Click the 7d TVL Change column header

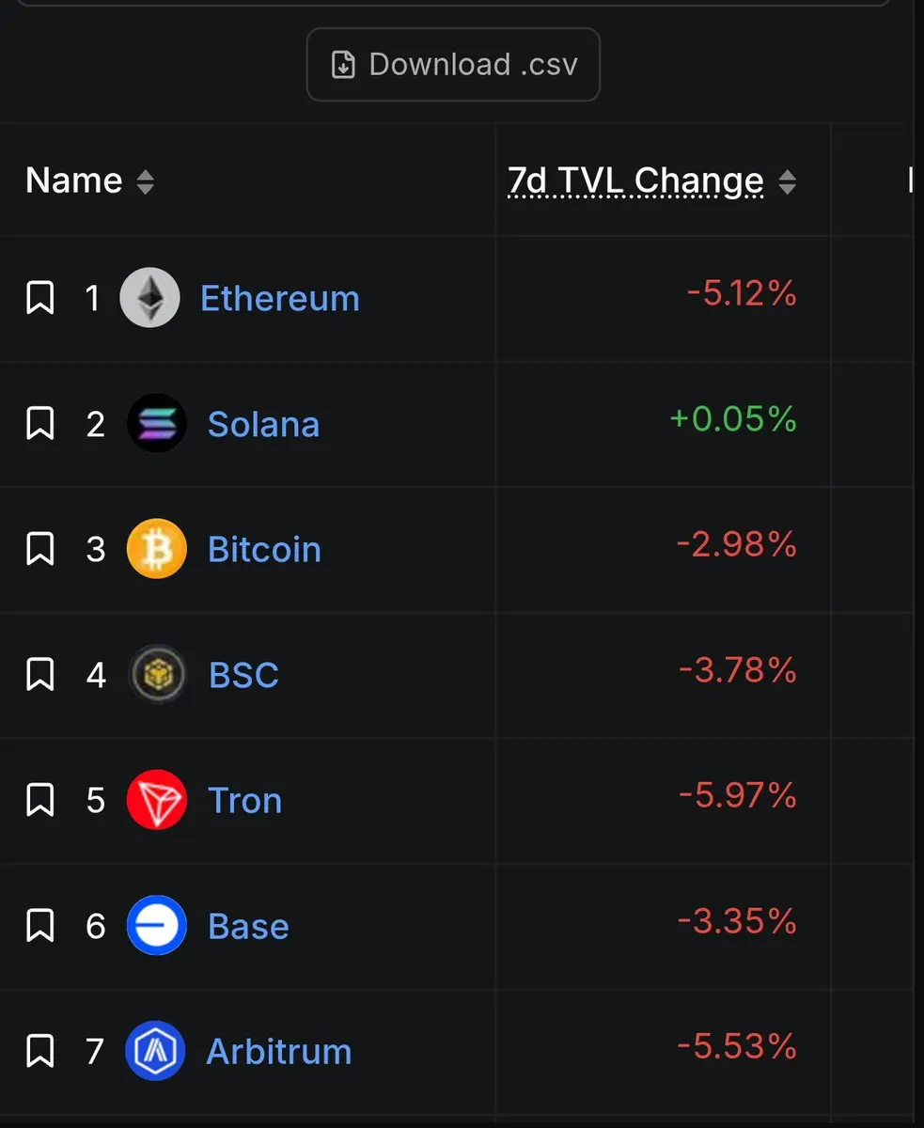point(635,180)
